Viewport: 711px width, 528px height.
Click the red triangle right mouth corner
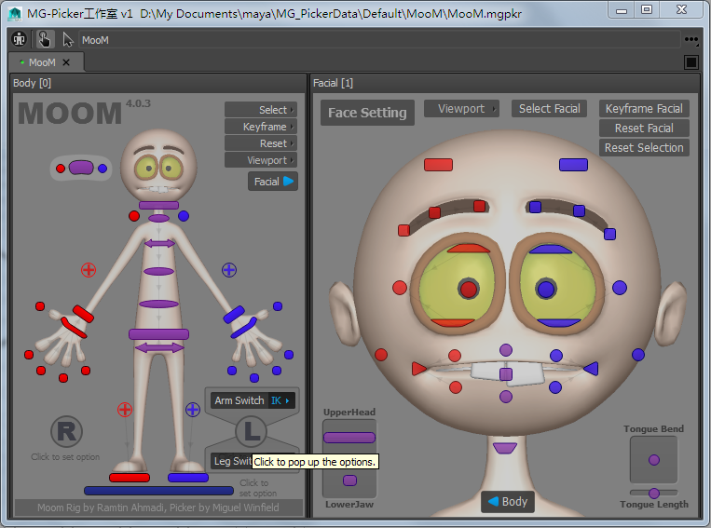click(419, 369)
